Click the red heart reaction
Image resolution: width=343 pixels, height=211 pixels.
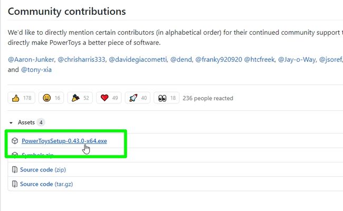[110, 98]
